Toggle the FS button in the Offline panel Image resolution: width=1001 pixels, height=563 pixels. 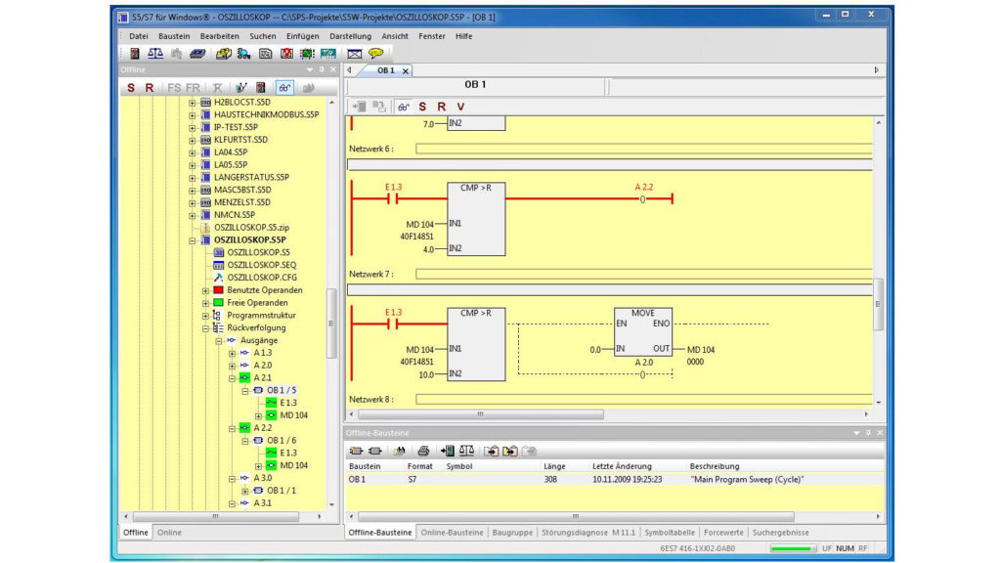[173, 88]
